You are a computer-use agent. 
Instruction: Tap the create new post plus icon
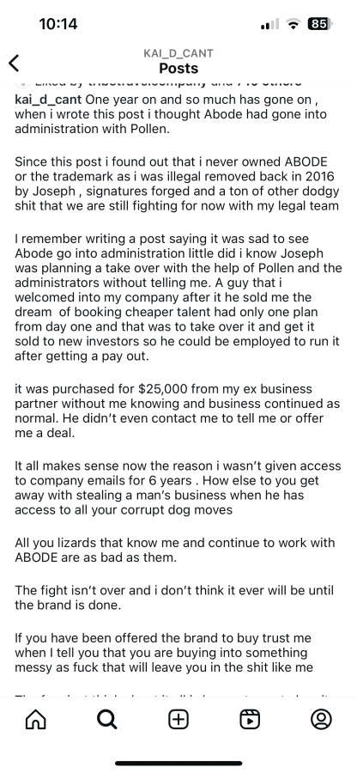(178, 720)
